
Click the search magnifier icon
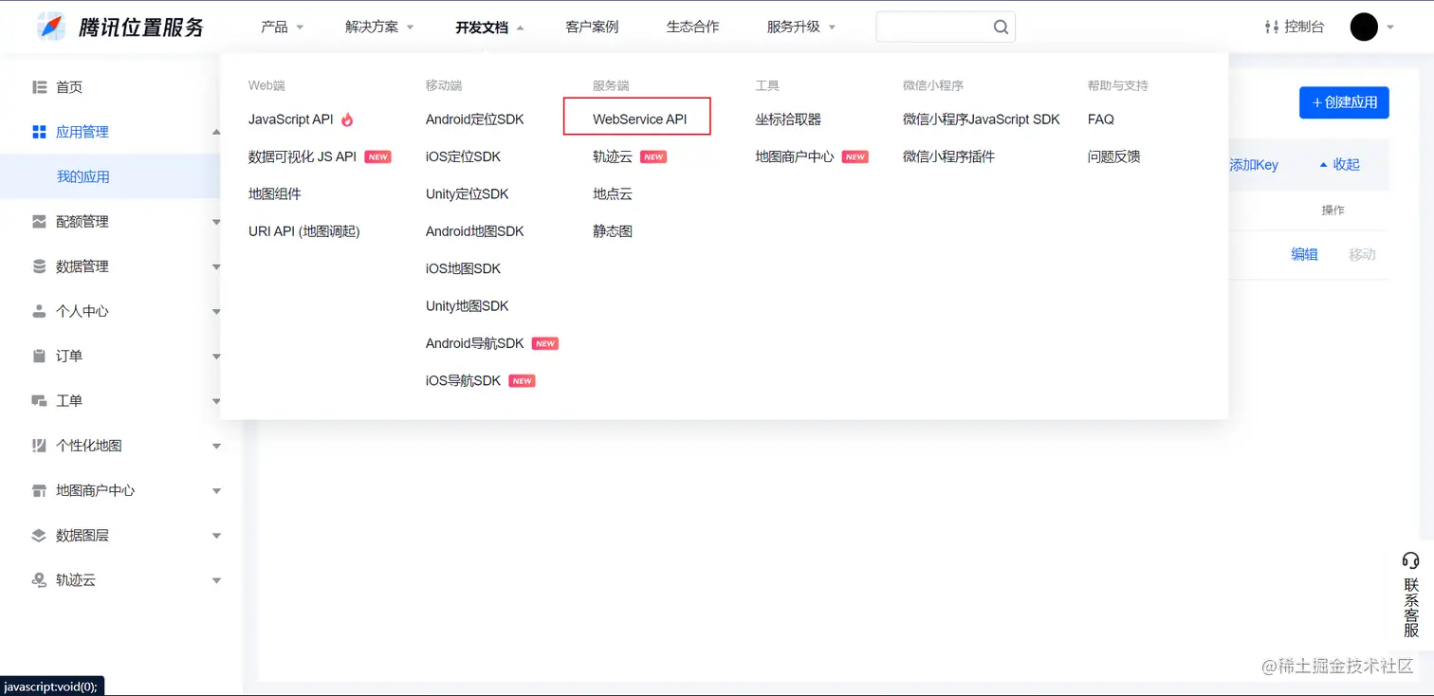[x=1001, y=27]
